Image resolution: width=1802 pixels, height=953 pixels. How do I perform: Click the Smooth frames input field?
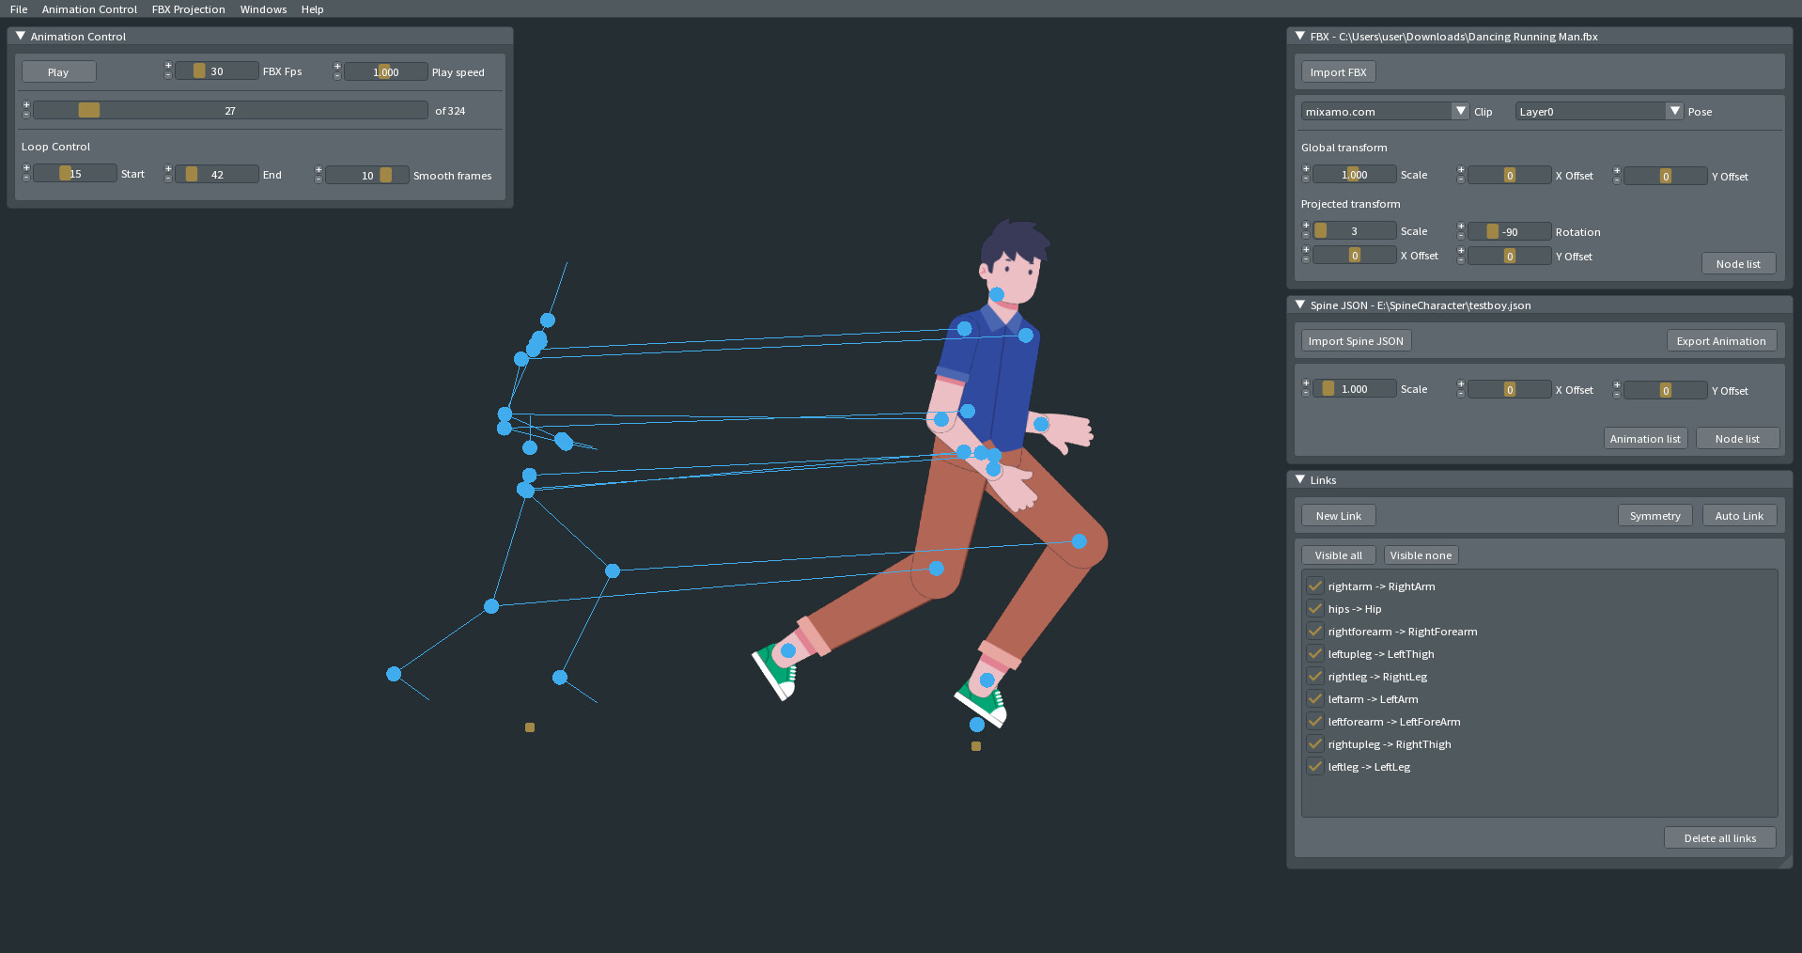[366, 175]
